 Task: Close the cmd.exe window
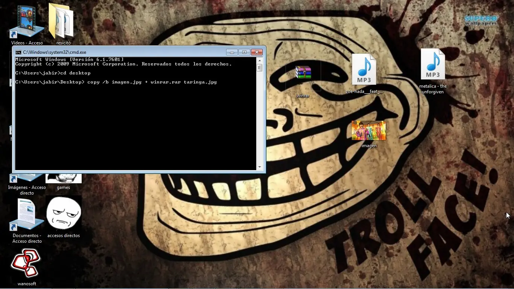pos(257,52)
